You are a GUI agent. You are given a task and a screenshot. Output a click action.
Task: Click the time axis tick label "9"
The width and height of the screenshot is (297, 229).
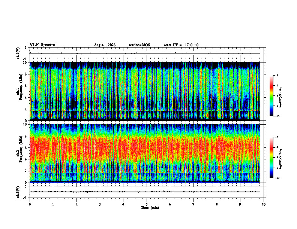point(240,204)
